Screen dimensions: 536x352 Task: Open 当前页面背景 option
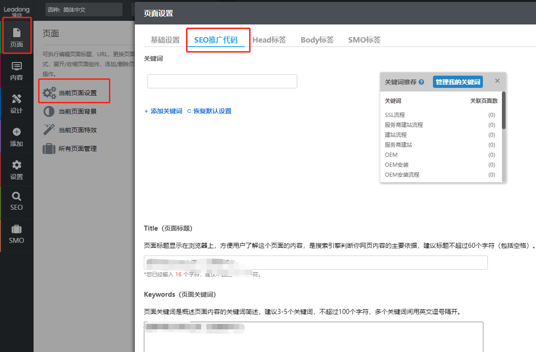pyautogui.click(x=77, y=111)
